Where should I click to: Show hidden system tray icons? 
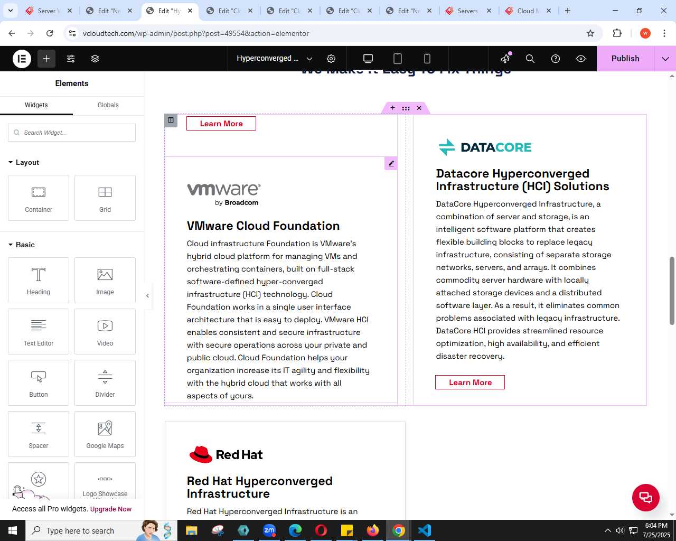[607, 530]
